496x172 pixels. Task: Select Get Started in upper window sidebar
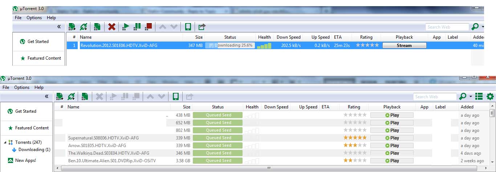click(x=39, y=42)
